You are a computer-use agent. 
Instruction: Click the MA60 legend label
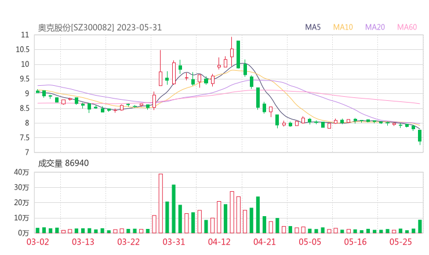pos(407,27)
